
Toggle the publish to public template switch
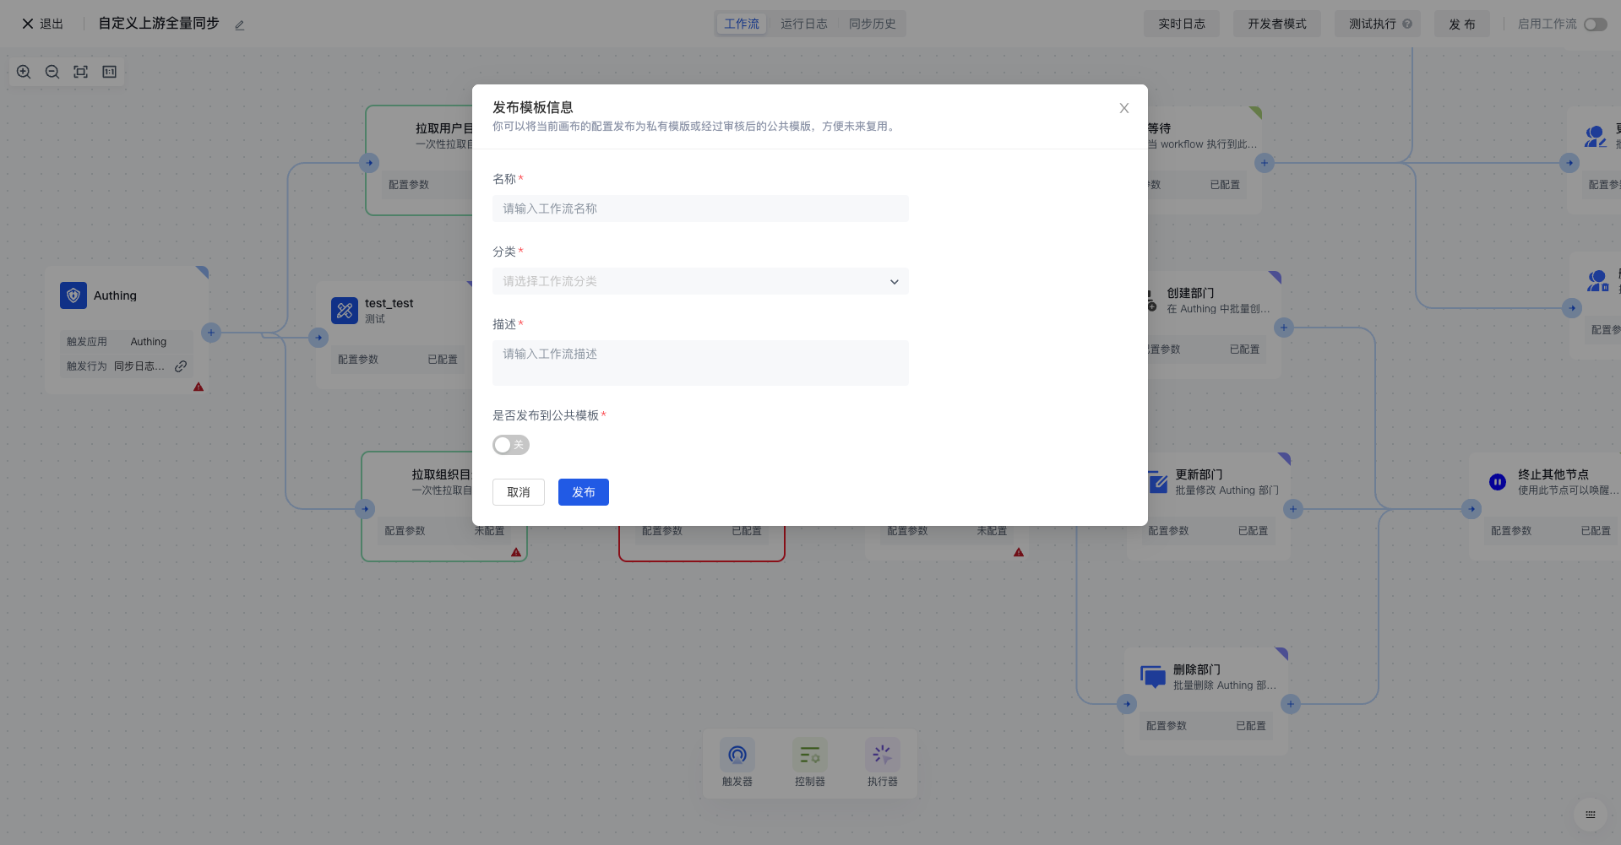(511, 445)
